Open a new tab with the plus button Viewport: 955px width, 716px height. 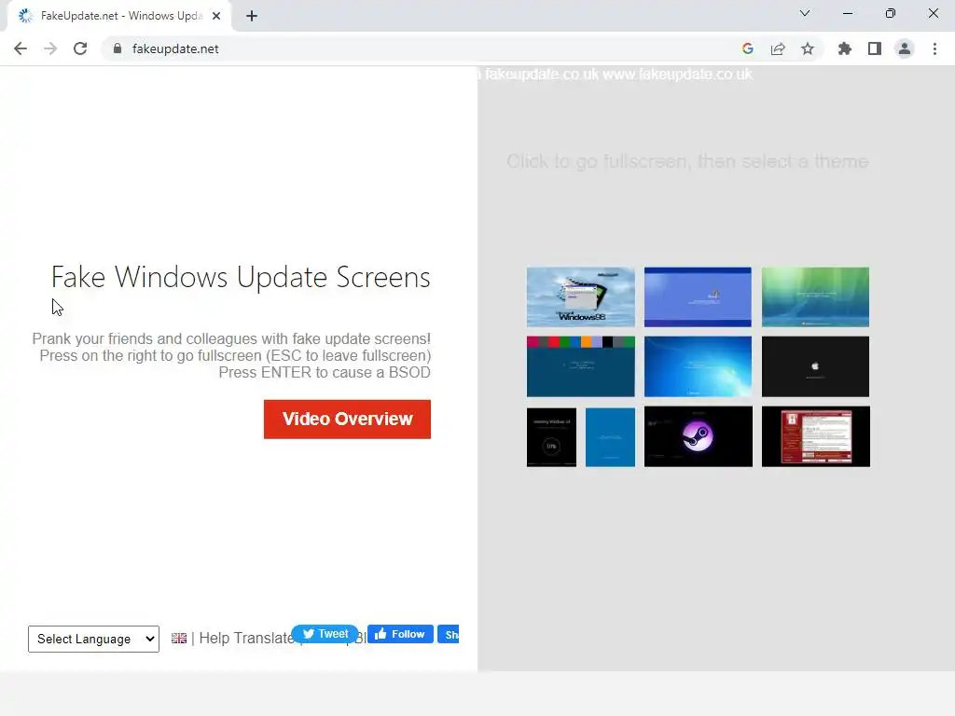(x=252, y=16)
